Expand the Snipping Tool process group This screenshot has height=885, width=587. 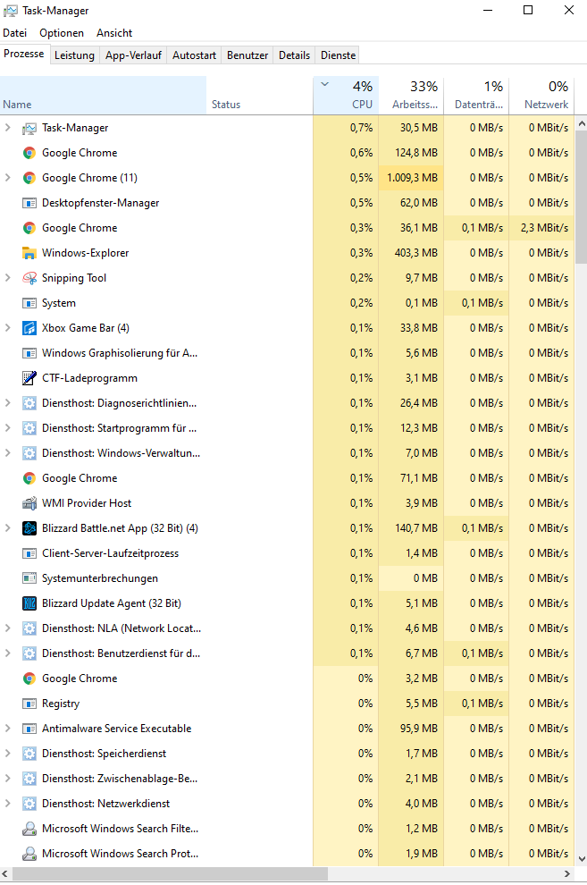[7, 278]
